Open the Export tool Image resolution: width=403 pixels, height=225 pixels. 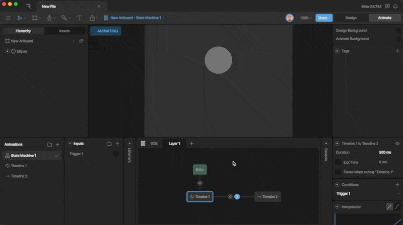click(92, 18)
